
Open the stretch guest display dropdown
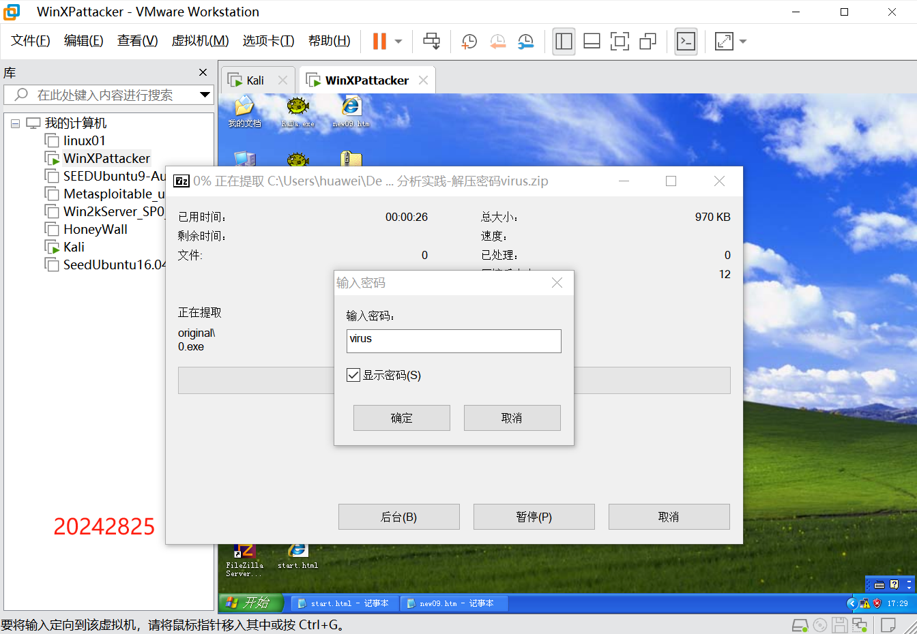click(x=743, y=42)
